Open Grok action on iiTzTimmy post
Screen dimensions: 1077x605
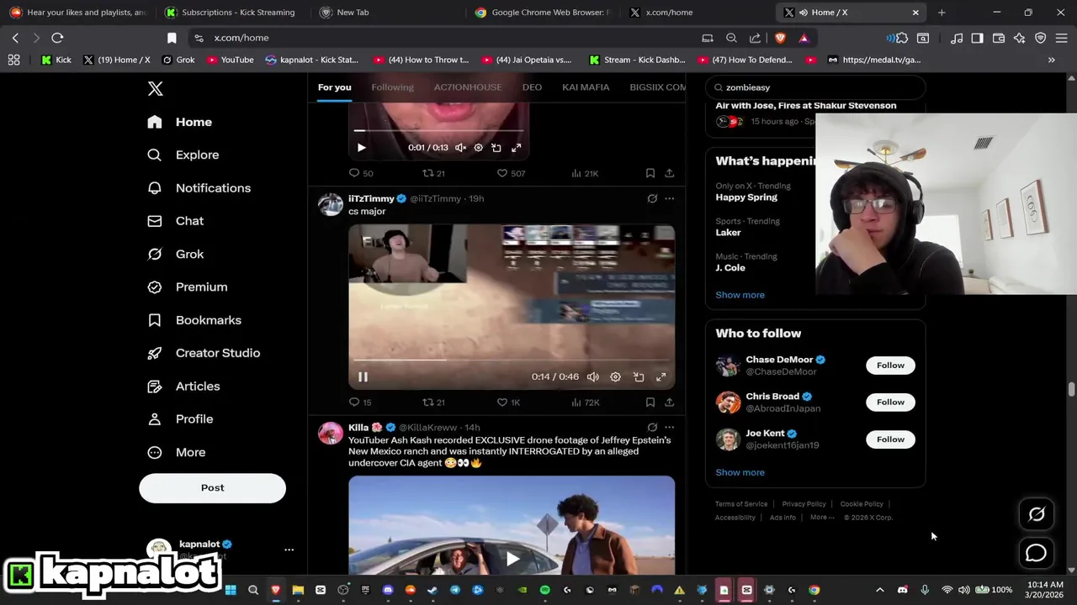pos(652,198)
